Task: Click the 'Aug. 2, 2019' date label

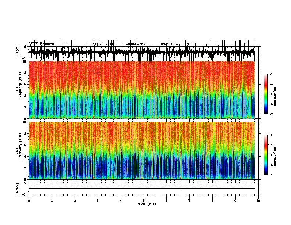Action: (103, 44)
